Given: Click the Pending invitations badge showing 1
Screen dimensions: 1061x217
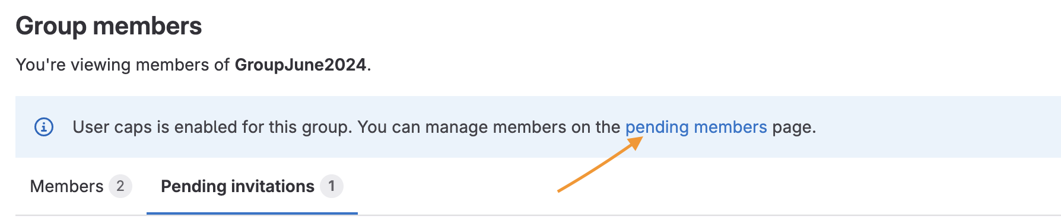Looking at the screenshot, I should tap(332, 186).
